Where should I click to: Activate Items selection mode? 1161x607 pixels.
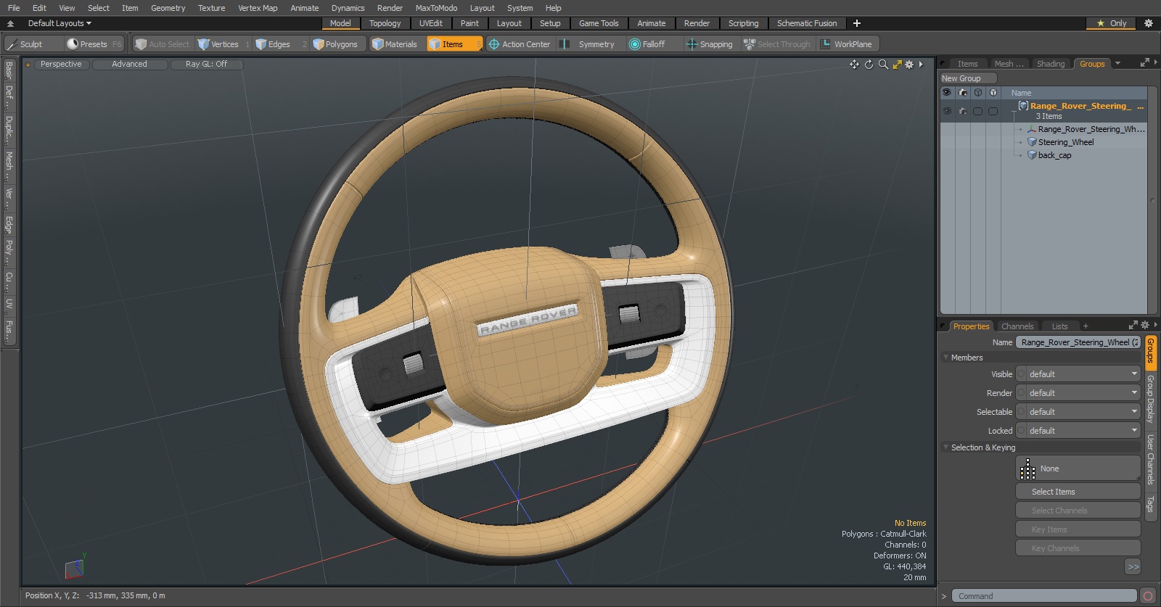(454, 44)
